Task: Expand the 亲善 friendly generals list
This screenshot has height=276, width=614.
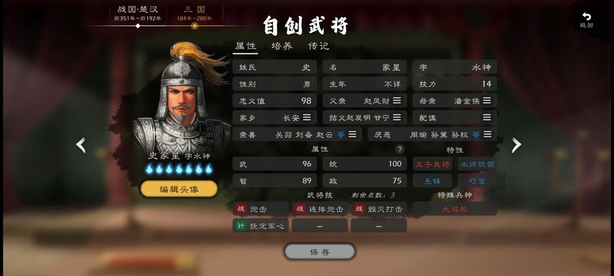Action: pos(352,134)
